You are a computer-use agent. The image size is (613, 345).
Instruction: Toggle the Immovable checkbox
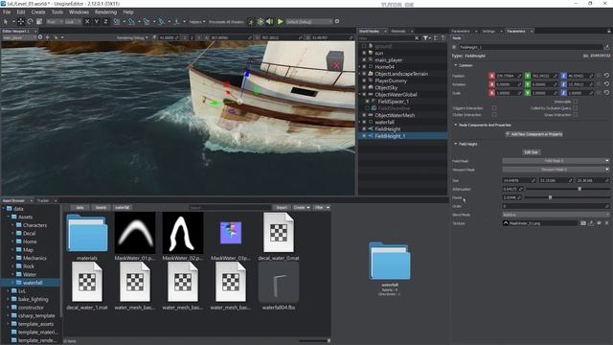(575, 102)
